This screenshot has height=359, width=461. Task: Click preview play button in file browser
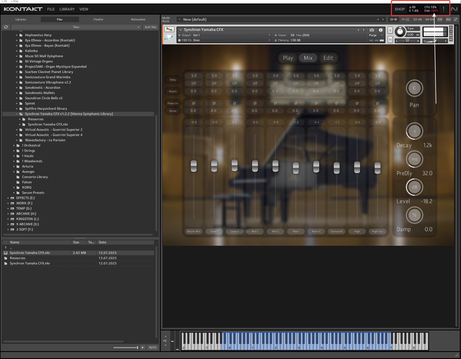point(143,347)
